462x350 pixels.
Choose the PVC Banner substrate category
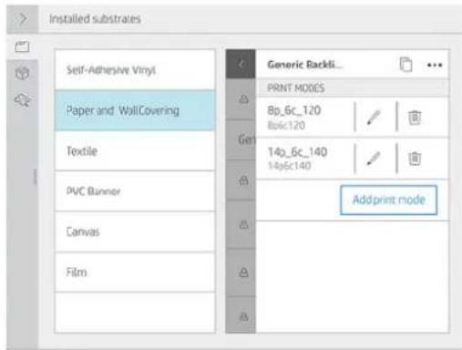click(135, 191)
